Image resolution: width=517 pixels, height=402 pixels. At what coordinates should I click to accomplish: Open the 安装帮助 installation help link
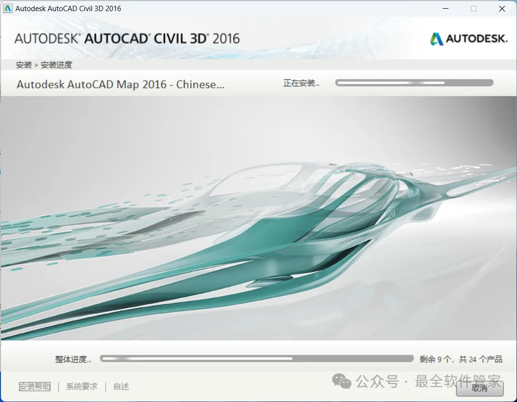click(x=35, y=387)
